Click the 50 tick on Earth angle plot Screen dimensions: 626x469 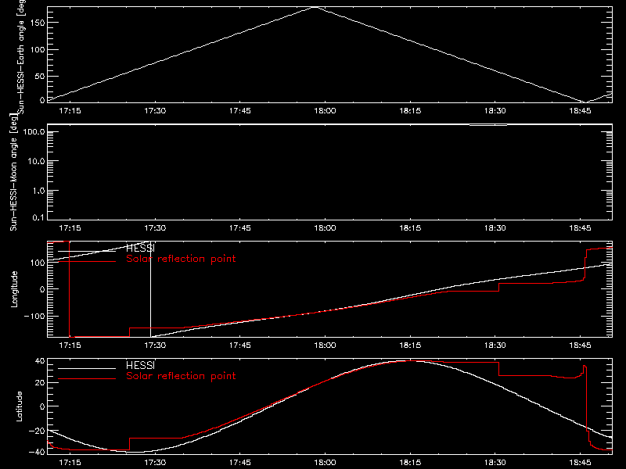(40, 76)
